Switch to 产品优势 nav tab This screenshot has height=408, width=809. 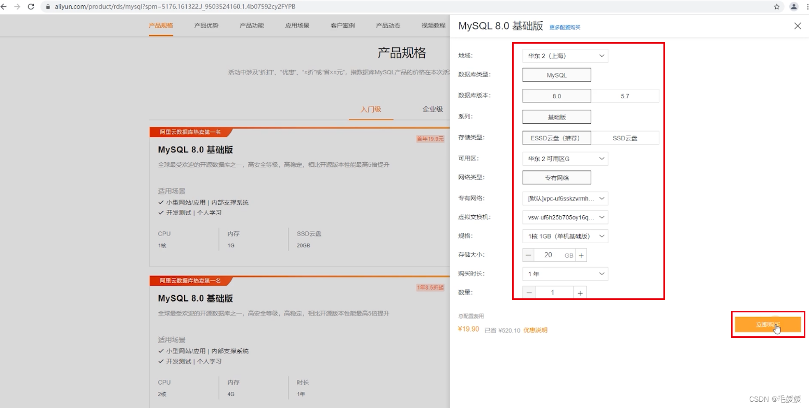206,25
